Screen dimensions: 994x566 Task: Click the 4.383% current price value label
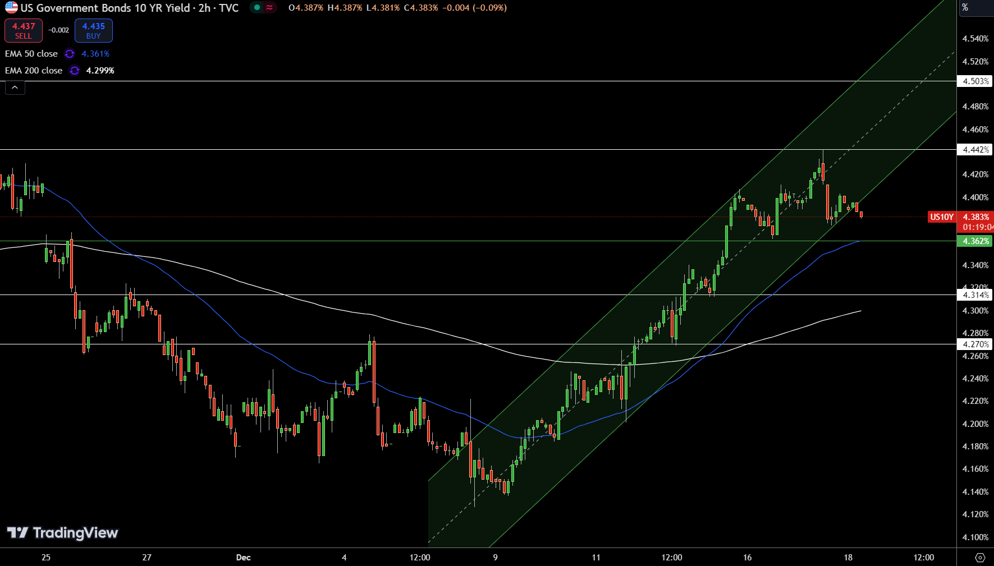(975, 217)
